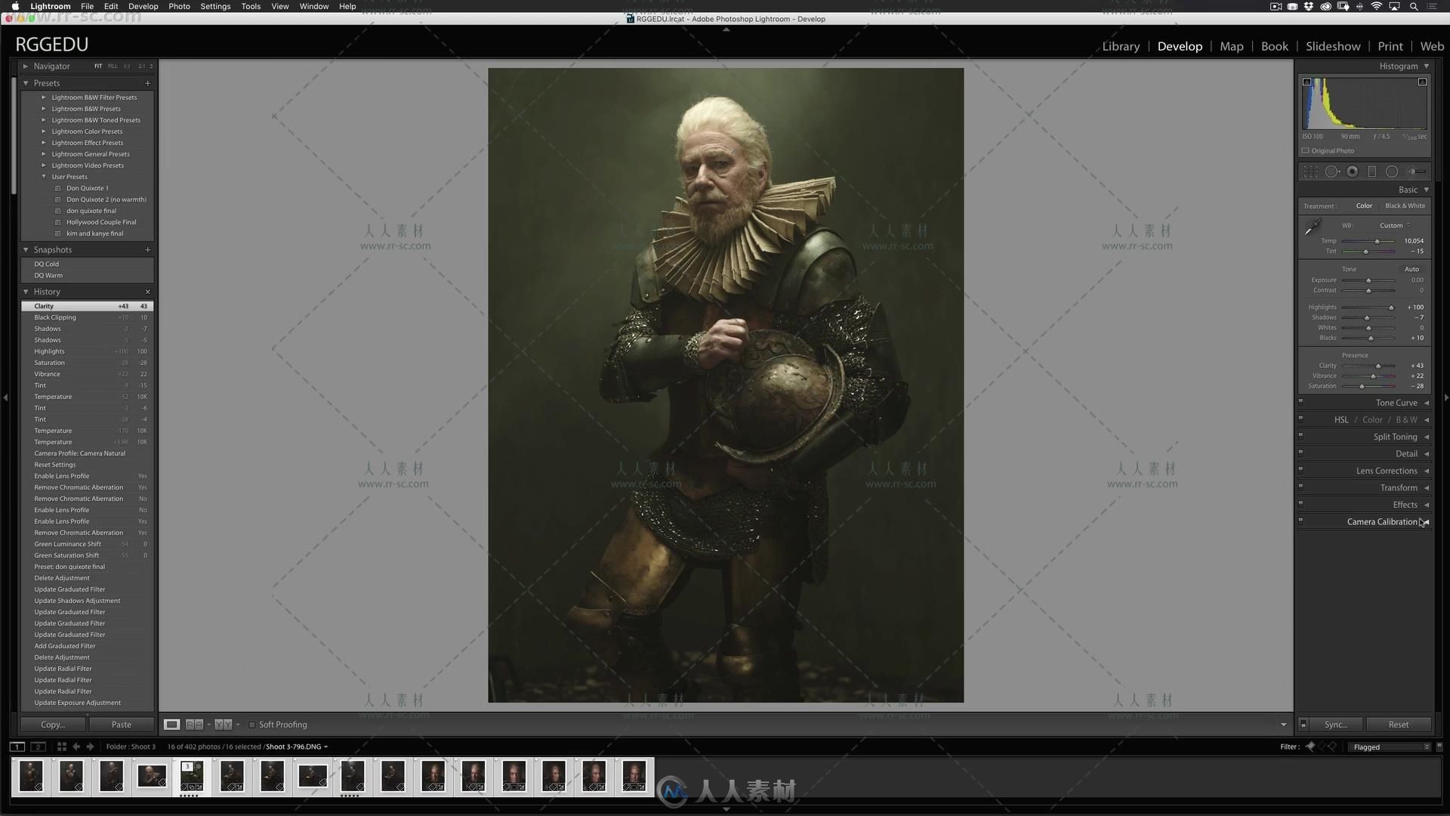1450x816 pixels.
Task: Open the Develop menu
Action: click(144, 6)
